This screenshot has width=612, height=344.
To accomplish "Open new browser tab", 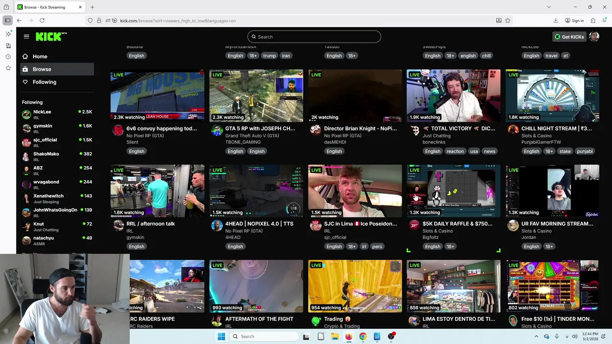I will [92, 7].
